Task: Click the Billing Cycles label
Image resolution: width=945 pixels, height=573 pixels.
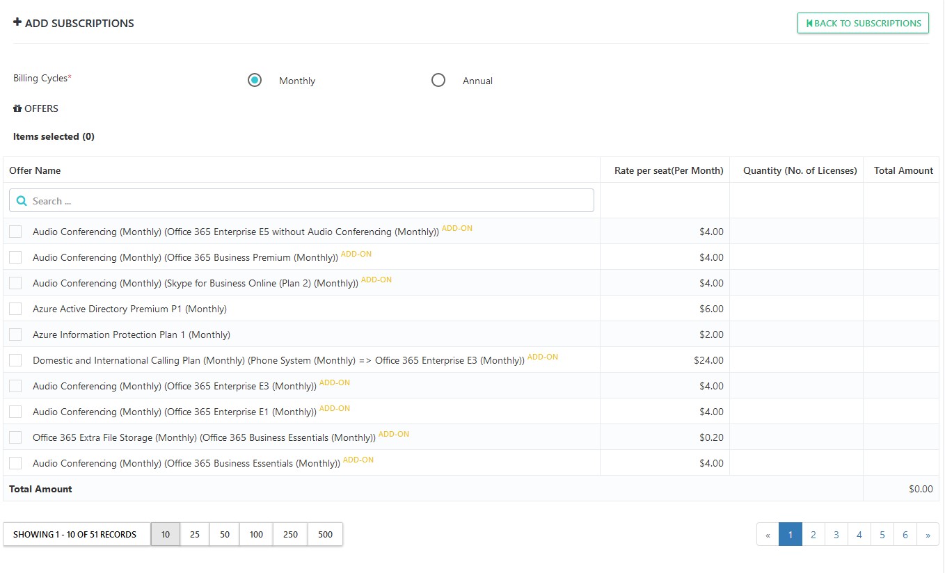Action: point(42,78)
